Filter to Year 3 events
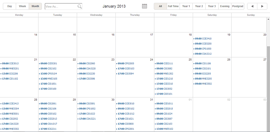Viewport: 270px width, 132px height. point(212,6)
